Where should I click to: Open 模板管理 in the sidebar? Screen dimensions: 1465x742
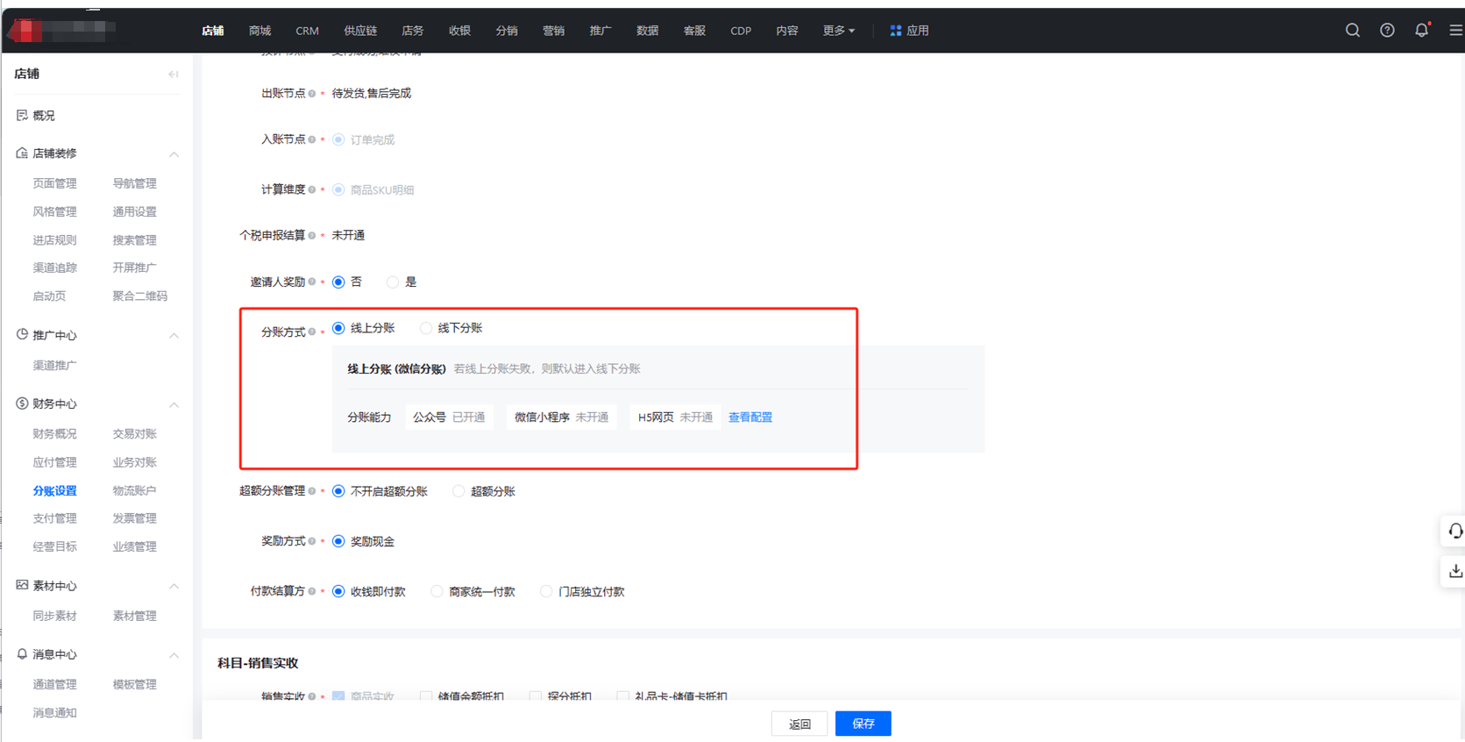tap(134, 684)
